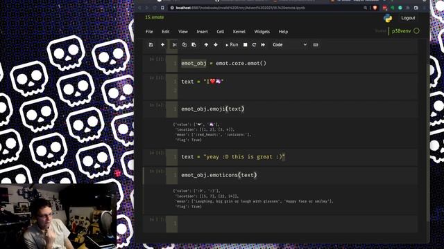444x249 pixels.
Task: Open the Cell menu
Action: (221, 32)
